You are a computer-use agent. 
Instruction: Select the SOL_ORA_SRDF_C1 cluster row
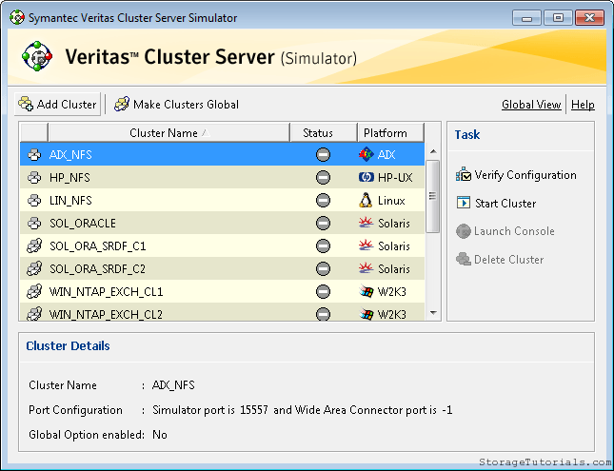click(222, 245)
